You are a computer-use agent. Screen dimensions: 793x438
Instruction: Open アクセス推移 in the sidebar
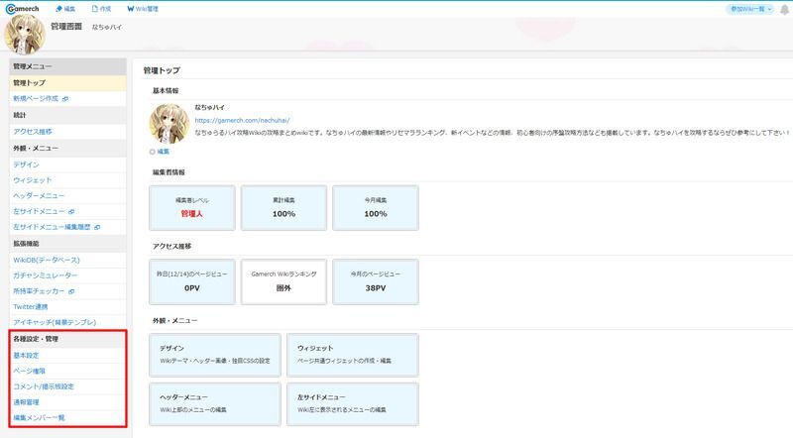[x=33, y=131]
